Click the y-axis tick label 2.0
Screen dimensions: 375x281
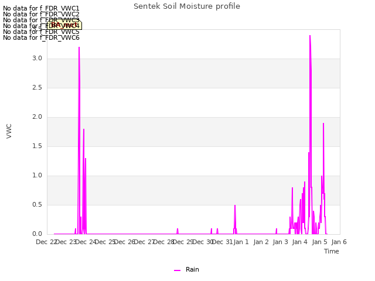click(37, 117)
